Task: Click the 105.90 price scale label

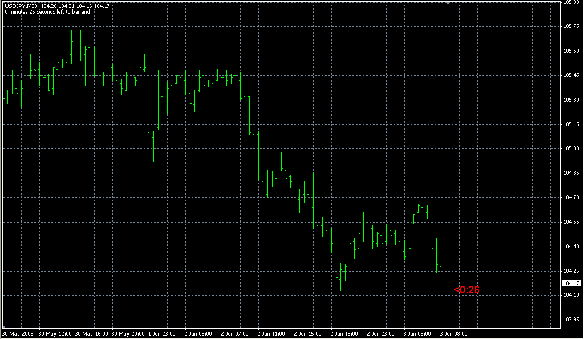Action: [571, 2]
